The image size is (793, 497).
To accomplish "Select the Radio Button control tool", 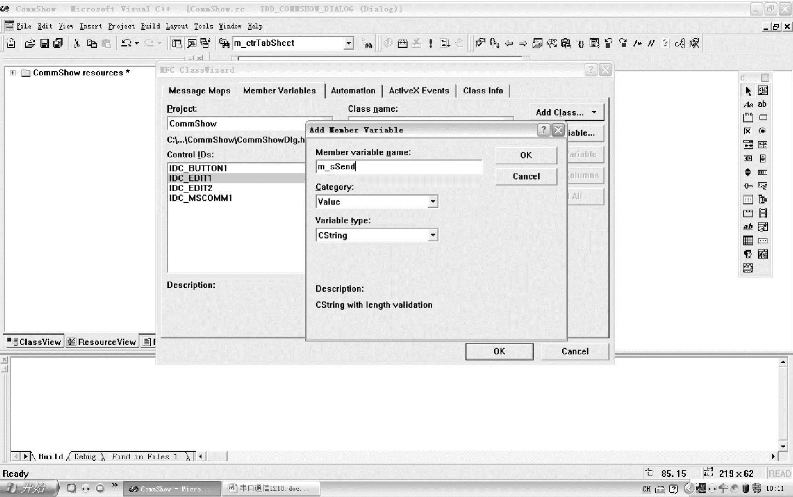I will (x=763, y=131).
